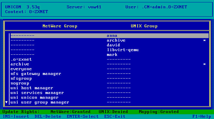Choose uni host manager group
Screen dimensions: 214x119
[x=32, y=88]
